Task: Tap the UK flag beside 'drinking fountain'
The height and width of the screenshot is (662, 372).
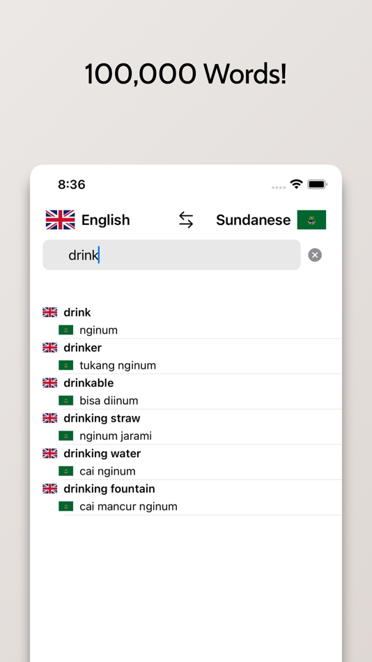Action: pos(50,488)
